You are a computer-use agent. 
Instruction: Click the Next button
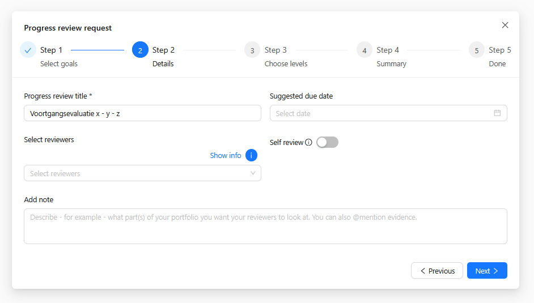pyautogui.click(x=487, y=271)
